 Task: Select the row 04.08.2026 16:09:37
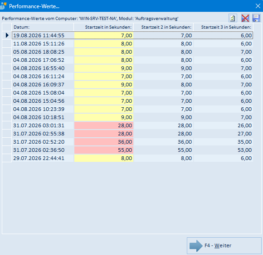click(132, 85)
